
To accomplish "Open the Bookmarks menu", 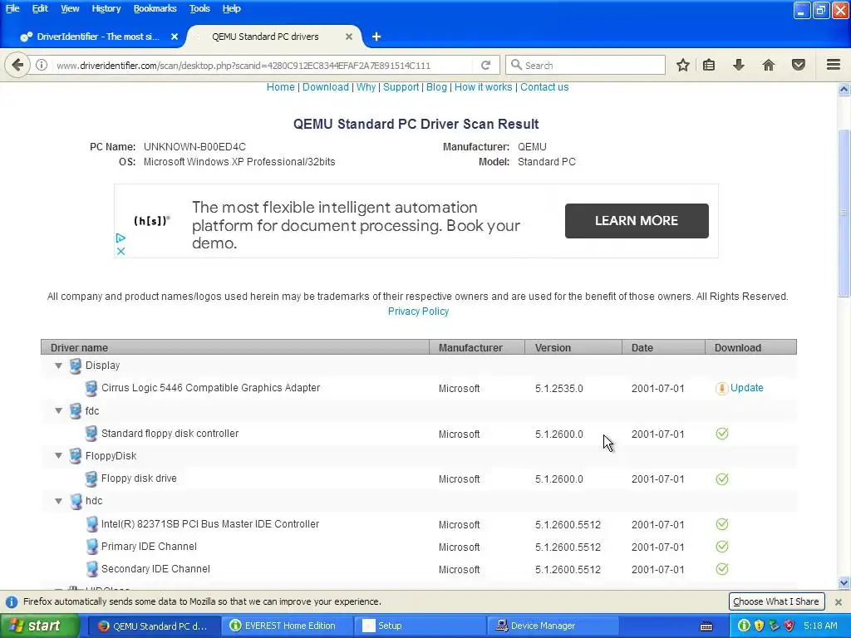I will (155, 8).
